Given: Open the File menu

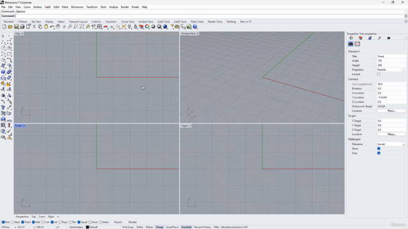Looking at the screenshot, I should pos(3,7).
